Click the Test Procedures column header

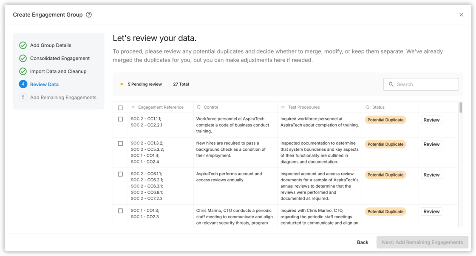click(303, 107)
